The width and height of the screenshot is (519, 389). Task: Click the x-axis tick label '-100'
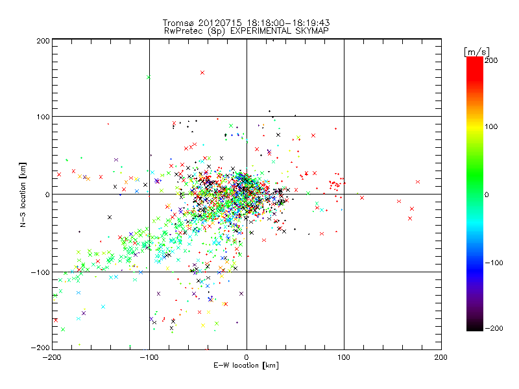pyautogui.click(x=149, y=357)
